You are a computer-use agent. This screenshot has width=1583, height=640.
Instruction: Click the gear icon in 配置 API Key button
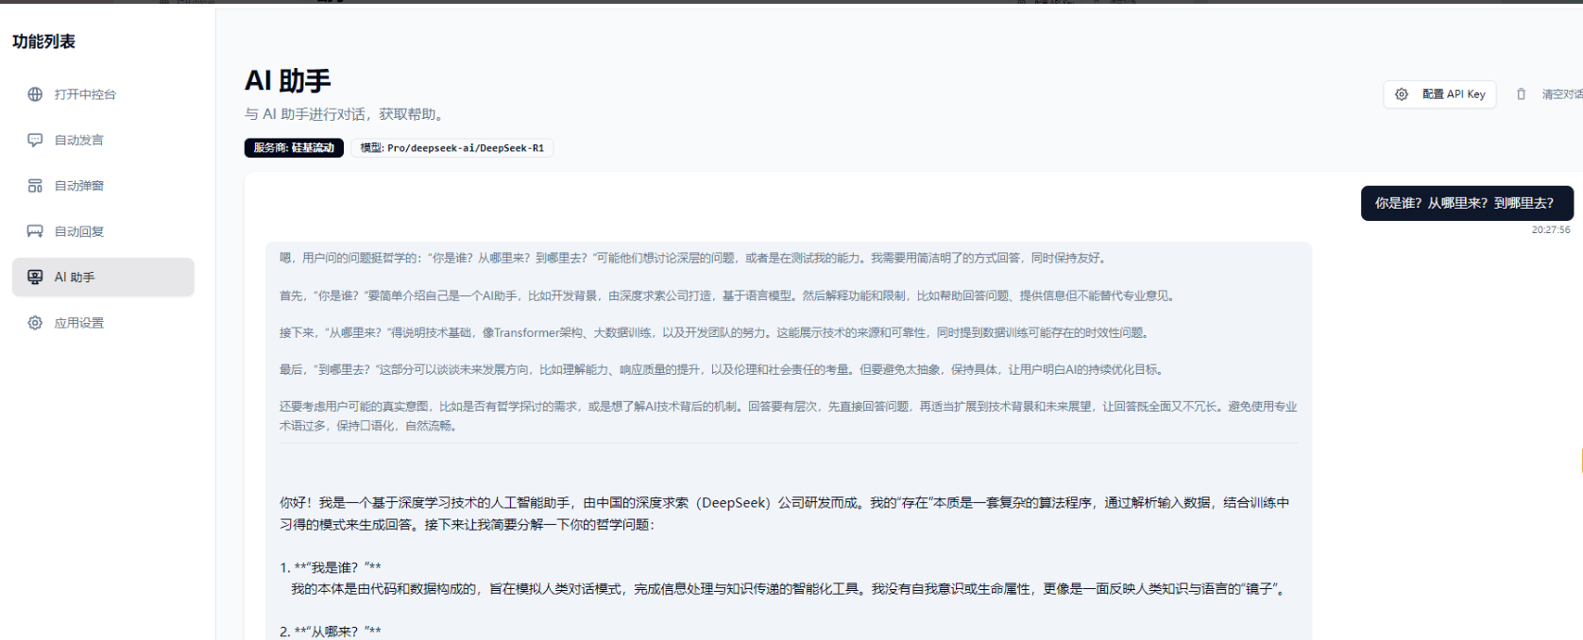click(1402, 94)
